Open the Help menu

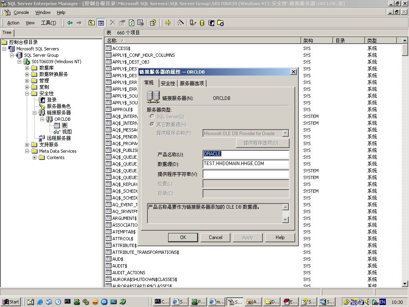click(x=61, y=12)
